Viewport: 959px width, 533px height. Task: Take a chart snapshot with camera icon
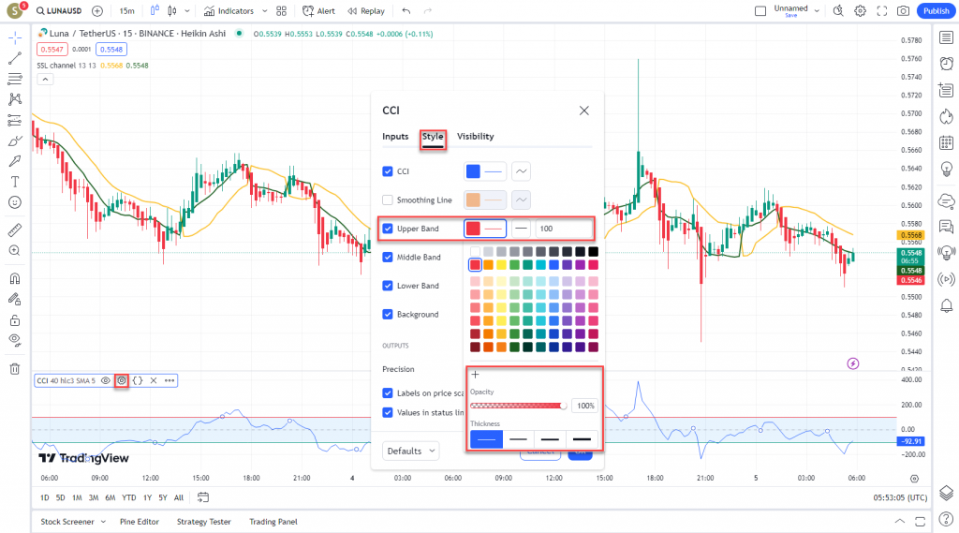903,11
